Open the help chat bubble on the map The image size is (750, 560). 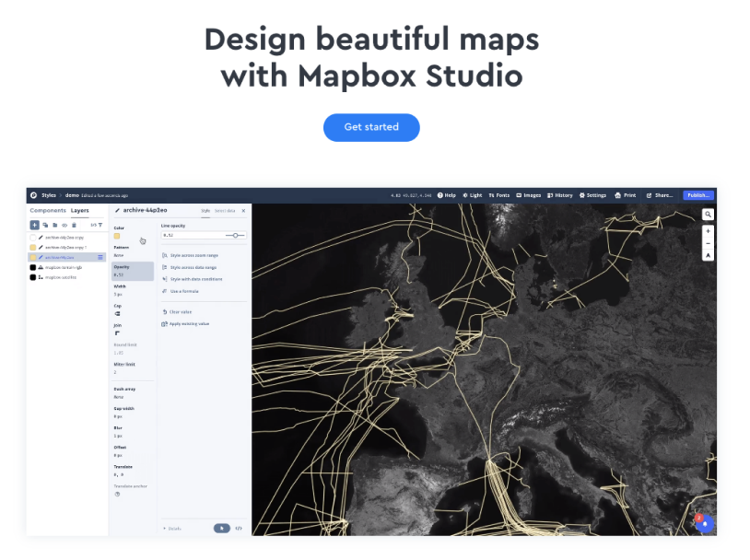[704, 524]
